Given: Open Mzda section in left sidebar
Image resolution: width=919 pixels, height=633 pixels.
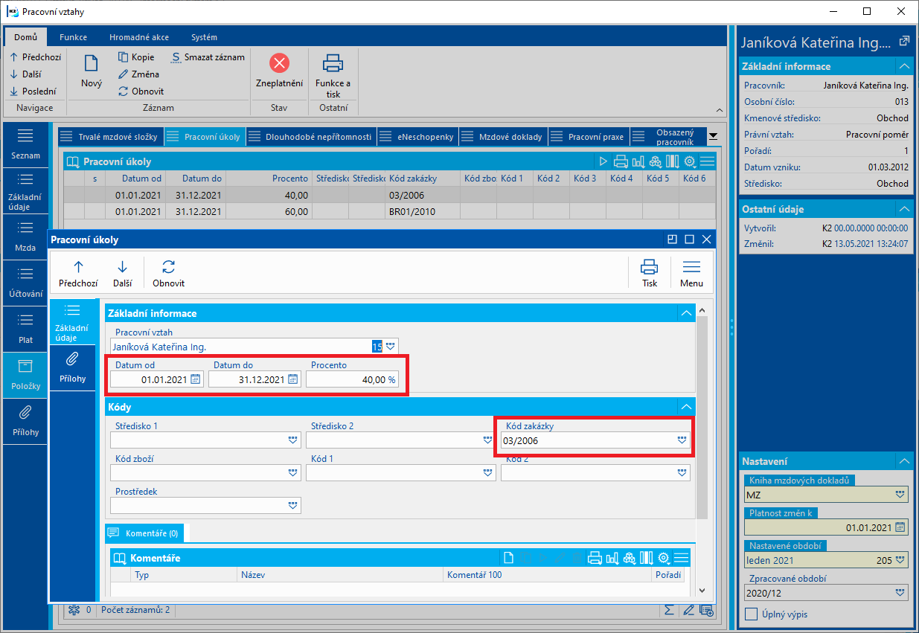Looking at the screenshot, I should [x=25, y=236].
